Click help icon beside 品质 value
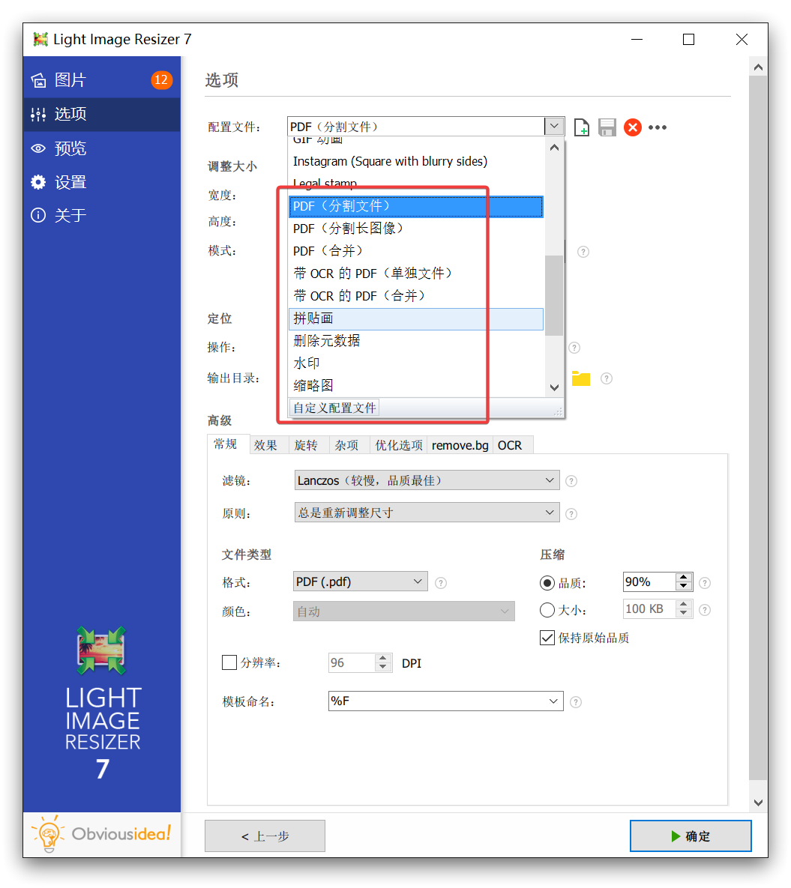 [x=705, y=583]
